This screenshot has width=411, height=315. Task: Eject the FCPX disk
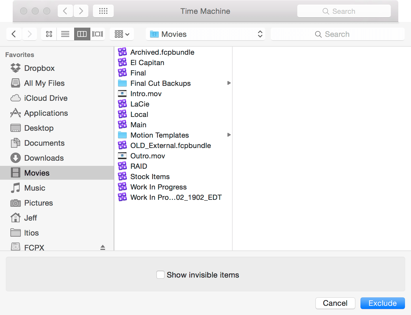coord(103,247)
